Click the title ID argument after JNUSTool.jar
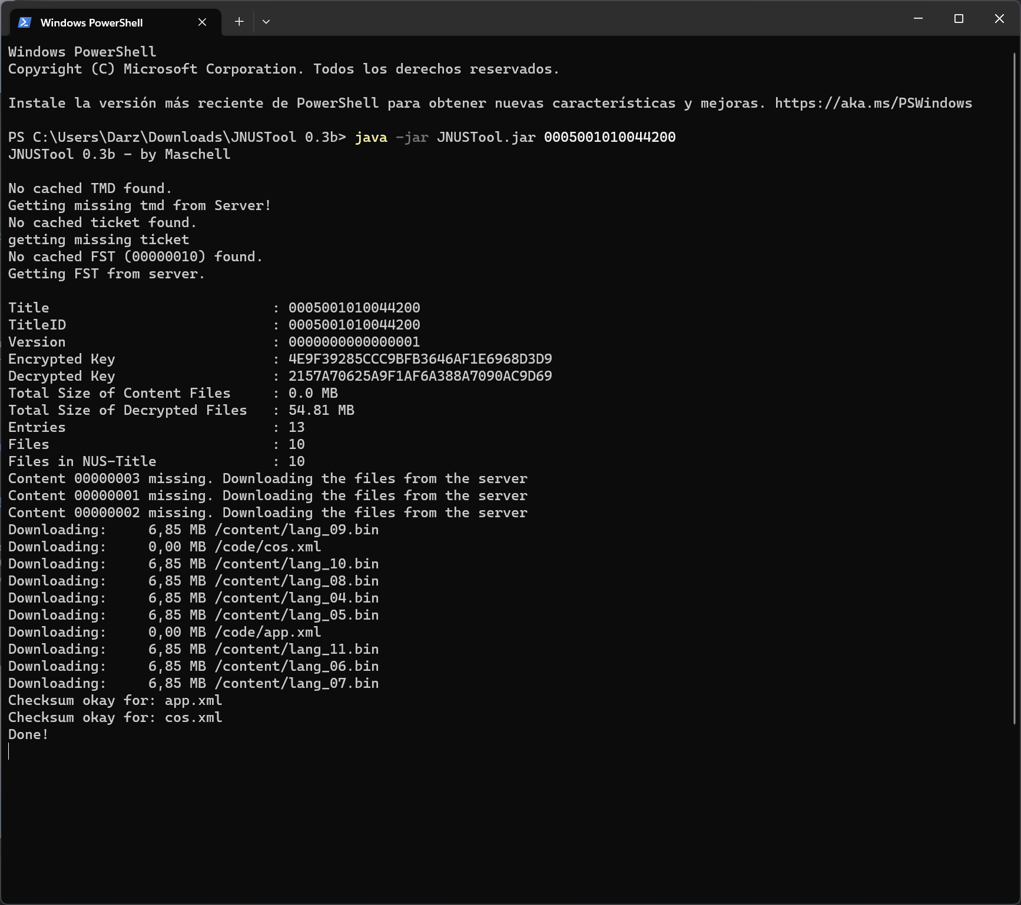Image resolution: width=1021 pixels, height=905 pixels. [610, 137]
